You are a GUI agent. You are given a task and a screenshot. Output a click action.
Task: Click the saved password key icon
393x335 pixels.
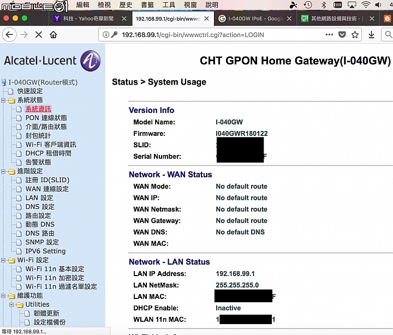pos(114,34)
